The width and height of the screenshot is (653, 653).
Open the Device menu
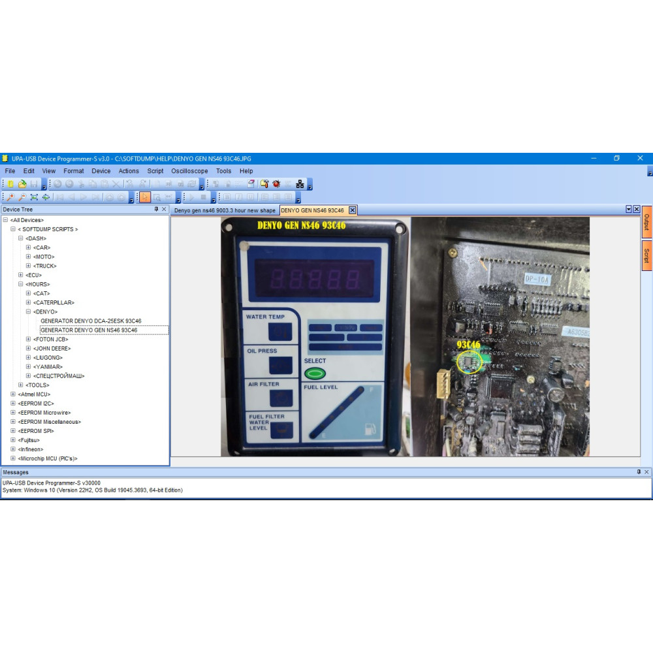[x=101, y=170]
